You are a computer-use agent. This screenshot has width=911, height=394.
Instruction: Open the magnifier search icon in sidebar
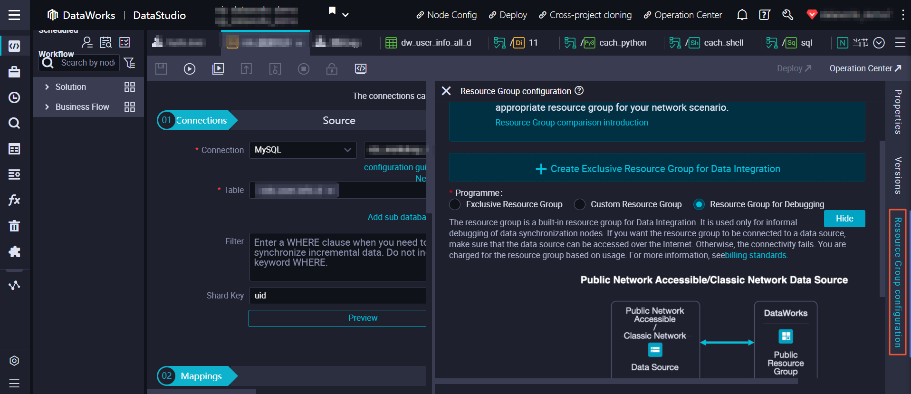[14, 123]
